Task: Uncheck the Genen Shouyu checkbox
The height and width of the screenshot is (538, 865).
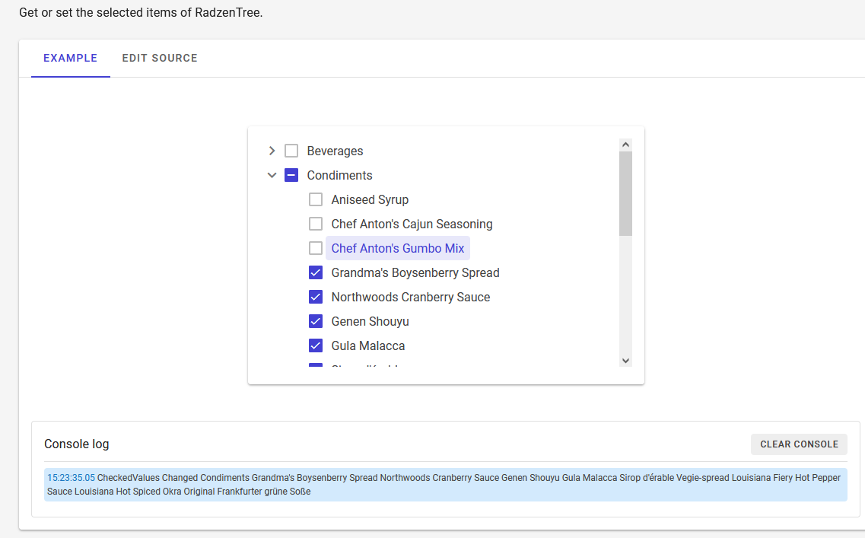Action: click(316, 321)
